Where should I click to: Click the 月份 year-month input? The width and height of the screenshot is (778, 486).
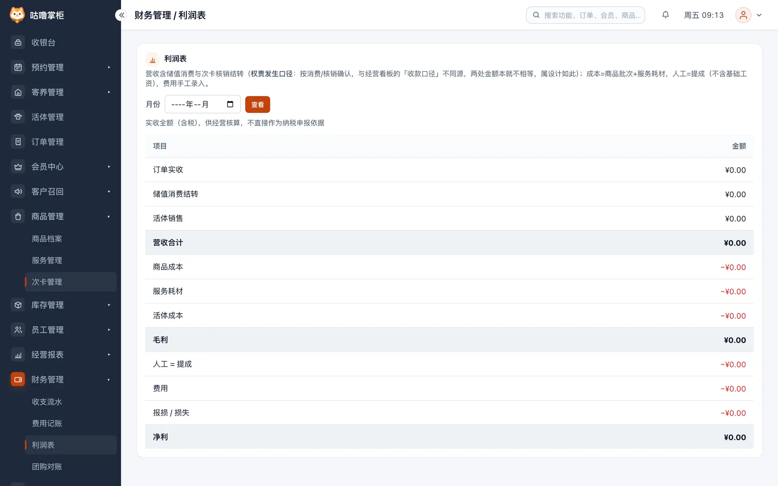click(203, 104)
